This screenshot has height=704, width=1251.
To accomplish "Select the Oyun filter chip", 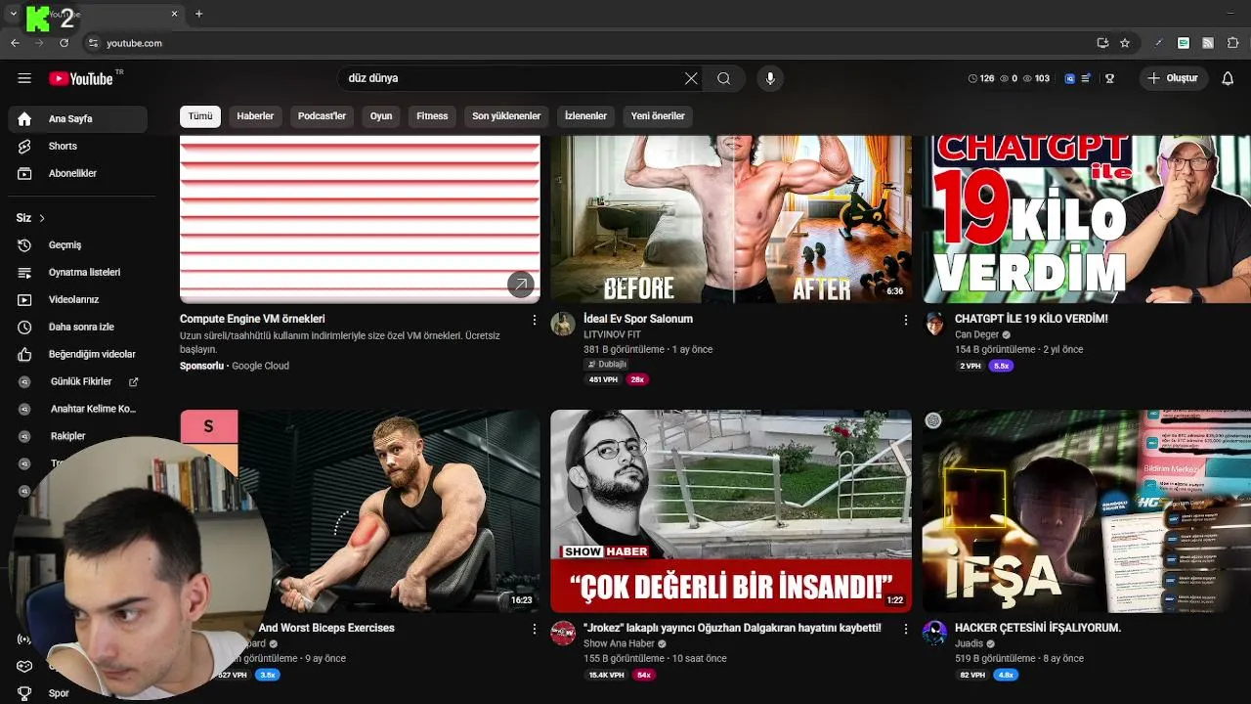I will pyautogui.click(x=381, y=116).
